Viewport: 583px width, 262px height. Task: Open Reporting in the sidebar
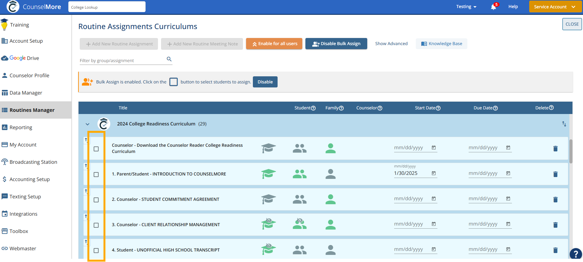[21, 127]
